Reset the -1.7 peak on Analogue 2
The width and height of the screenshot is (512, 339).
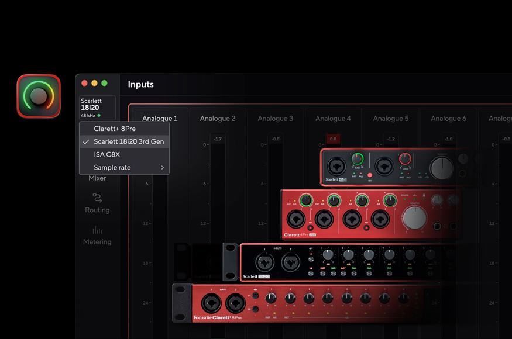click(218, 139)
